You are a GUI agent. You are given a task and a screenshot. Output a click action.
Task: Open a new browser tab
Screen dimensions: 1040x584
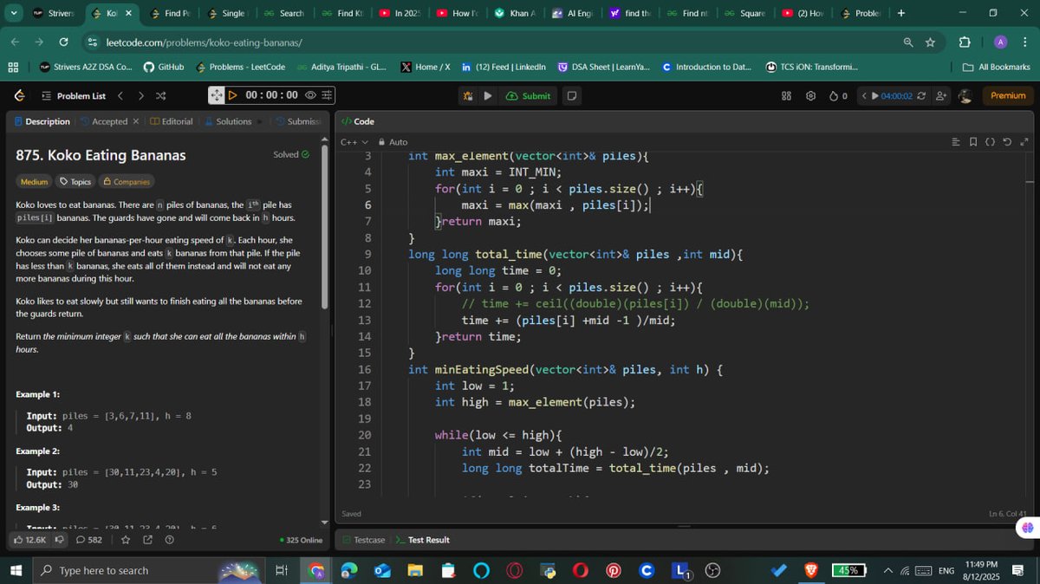[901, 13]
